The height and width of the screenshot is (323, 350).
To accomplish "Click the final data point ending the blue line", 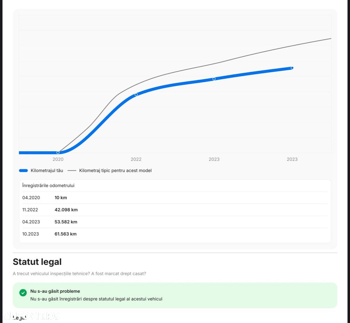I will click(x=292, y=68).
